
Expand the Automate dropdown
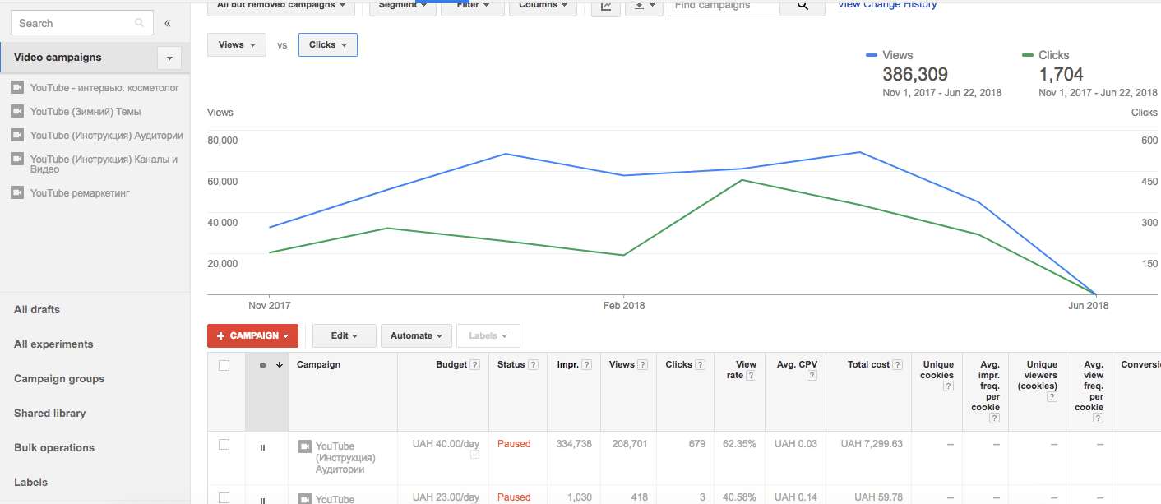coord(416,335)
